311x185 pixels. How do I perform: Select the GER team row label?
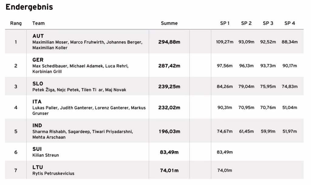click(38, 60)
